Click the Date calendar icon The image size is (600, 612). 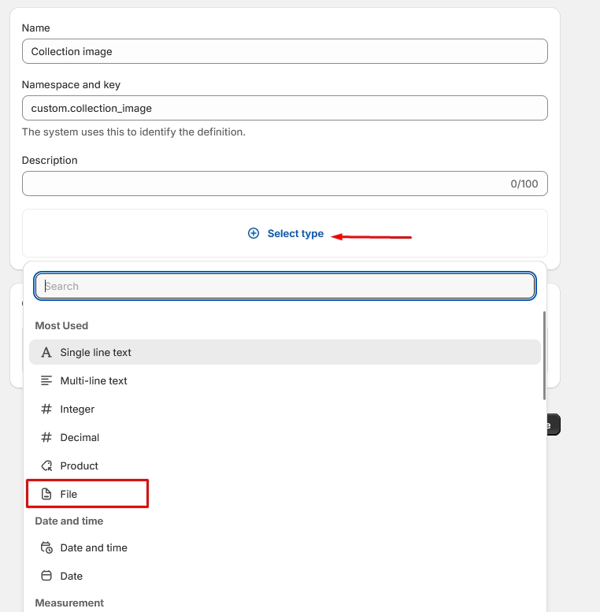point(46,577)
